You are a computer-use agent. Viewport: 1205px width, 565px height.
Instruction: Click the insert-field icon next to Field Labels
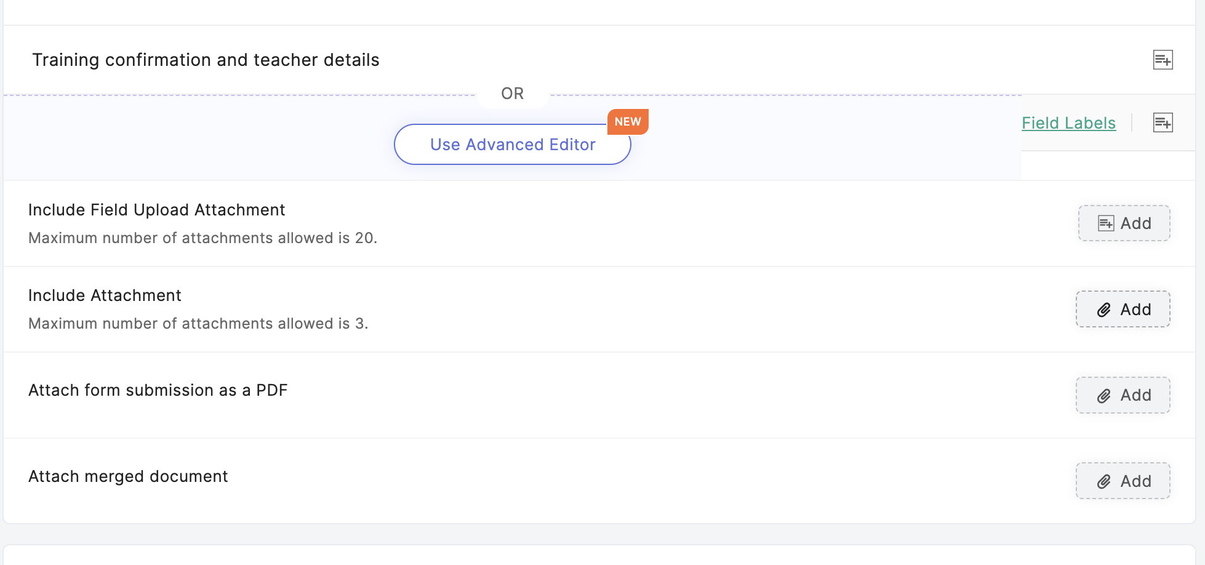pos(1163,122)
